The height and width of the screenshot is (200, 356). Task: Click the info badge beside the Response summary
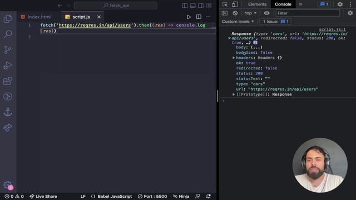point(255,42)
